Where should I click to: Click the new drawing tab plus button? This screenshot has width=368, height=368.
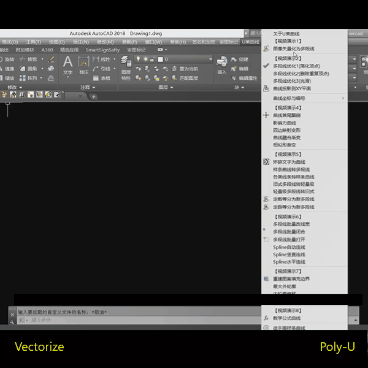pos(93,97)
